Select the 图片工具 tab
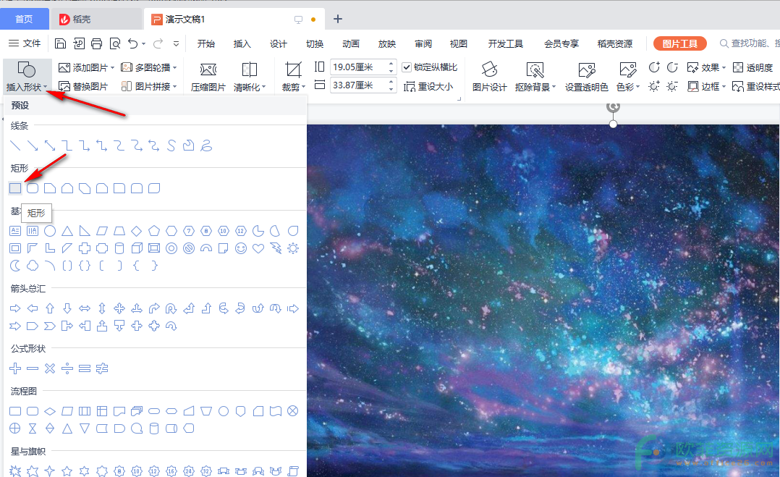The width and height of the screenshot is (780, 477). (680, 43)
